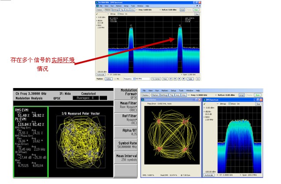This screenshot has width=281, height=184.
Task: Click Settings button in bottom-right toolbar
Action: tap(164, 95)
